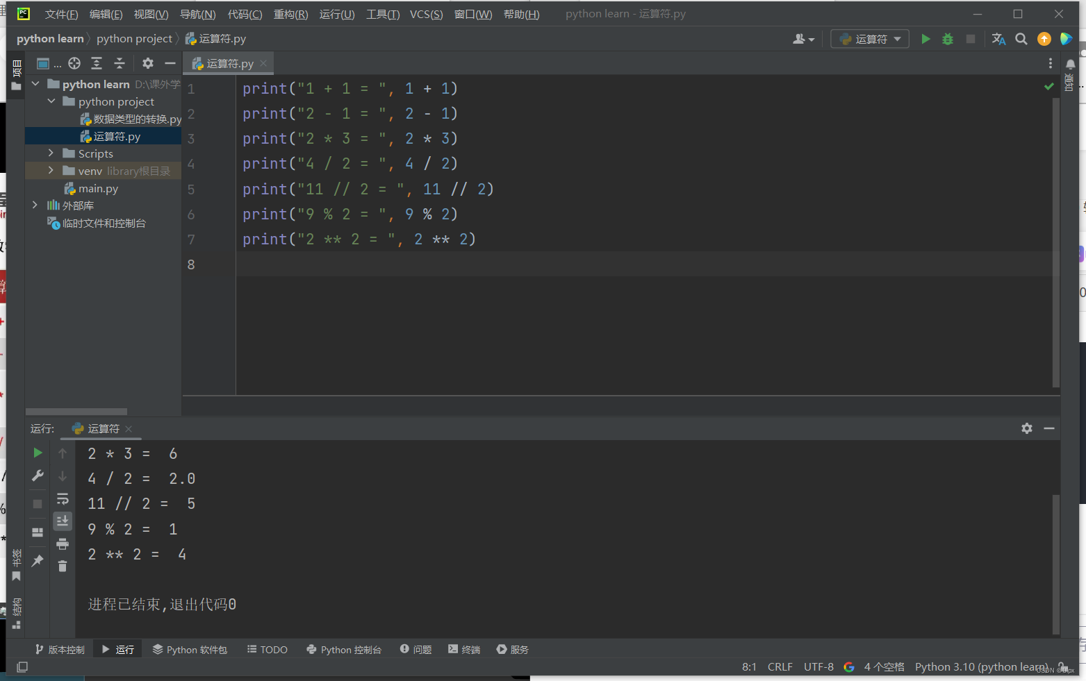Image resolution: width=1086 pixels, height=681 pixels.
Task: Click the orange update arrow icon
Action: coord(1044,39)
